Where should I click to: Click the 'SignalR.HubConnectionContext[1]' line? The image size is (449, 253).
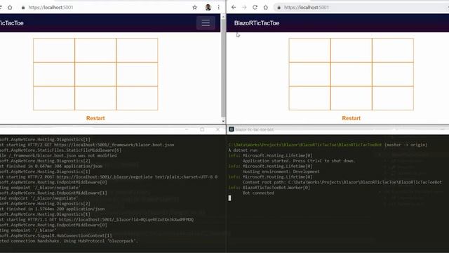pos(56,235)
